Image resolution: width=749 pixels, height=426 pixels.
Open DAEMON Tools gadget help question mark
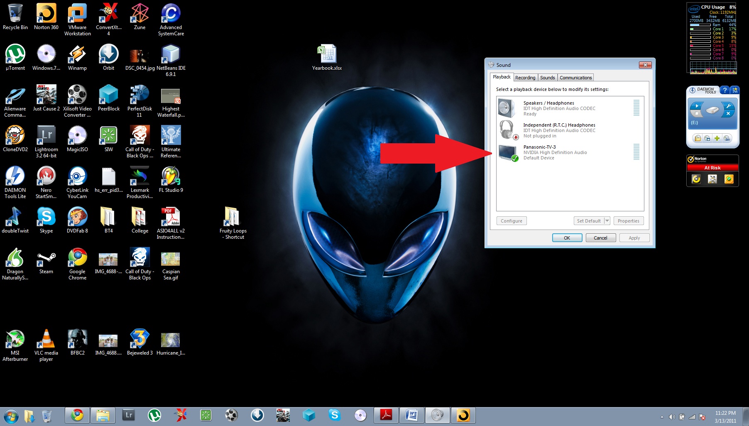click(725, 90)
